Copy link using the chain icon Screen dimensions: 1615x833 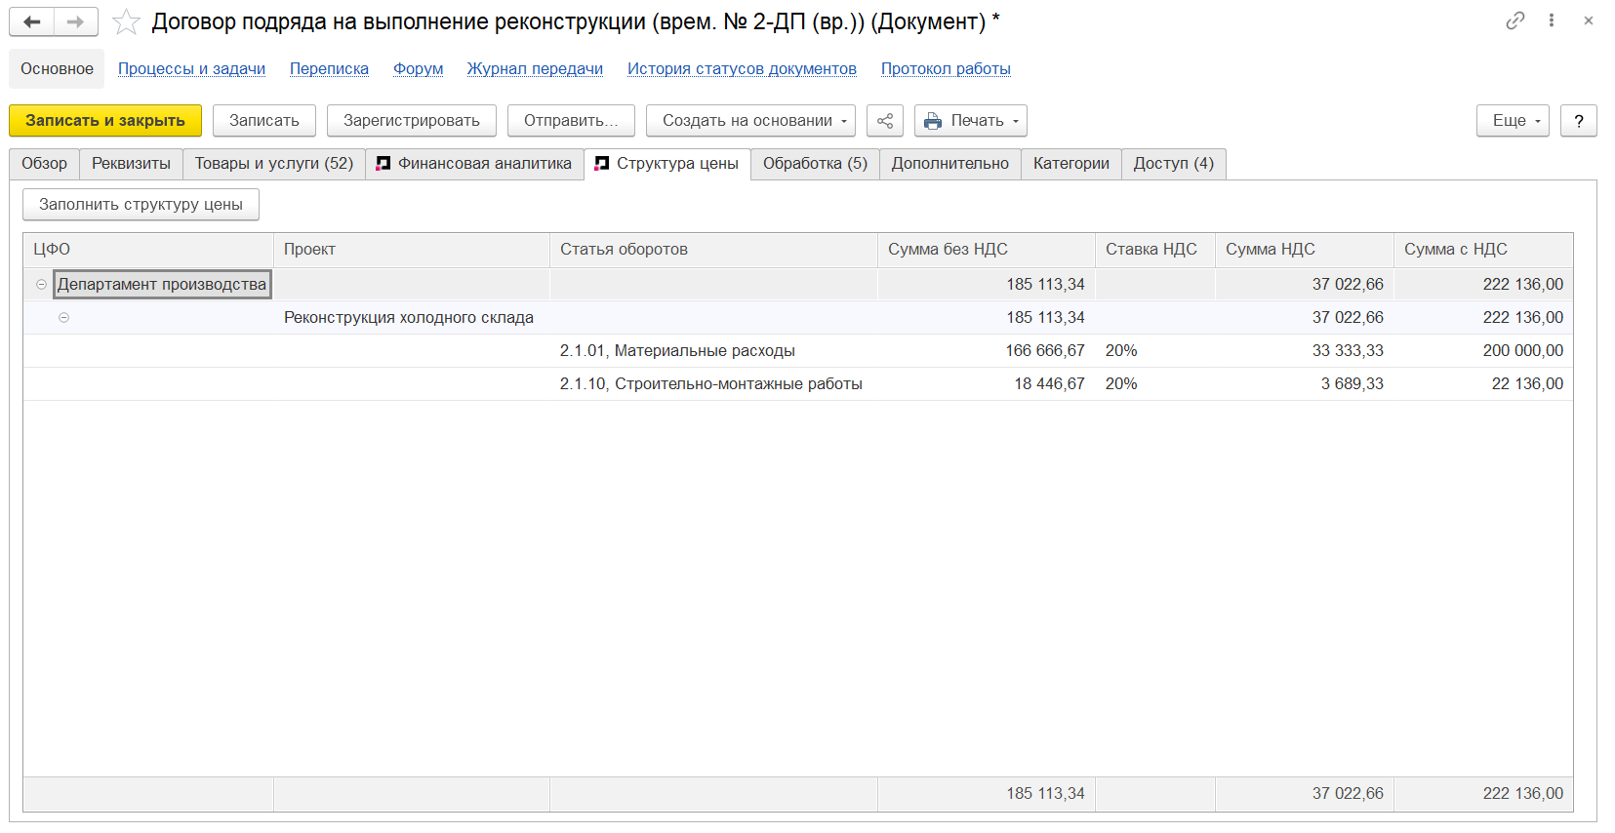(x=1514, y=20)
